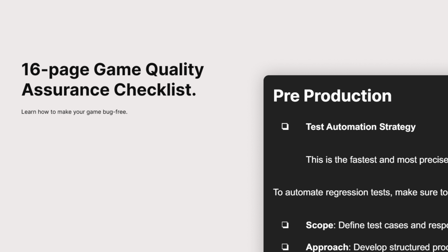
Task: Click the Assurance Checklist heading line
Action: click(109, 90)
